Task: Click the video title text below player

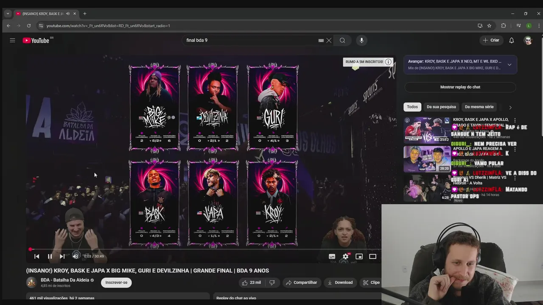Action: click(148, 271)
